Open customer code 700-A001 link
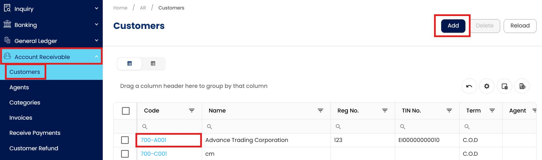The width and height of the screenshot is (542, 160). [x=153, y=140]
